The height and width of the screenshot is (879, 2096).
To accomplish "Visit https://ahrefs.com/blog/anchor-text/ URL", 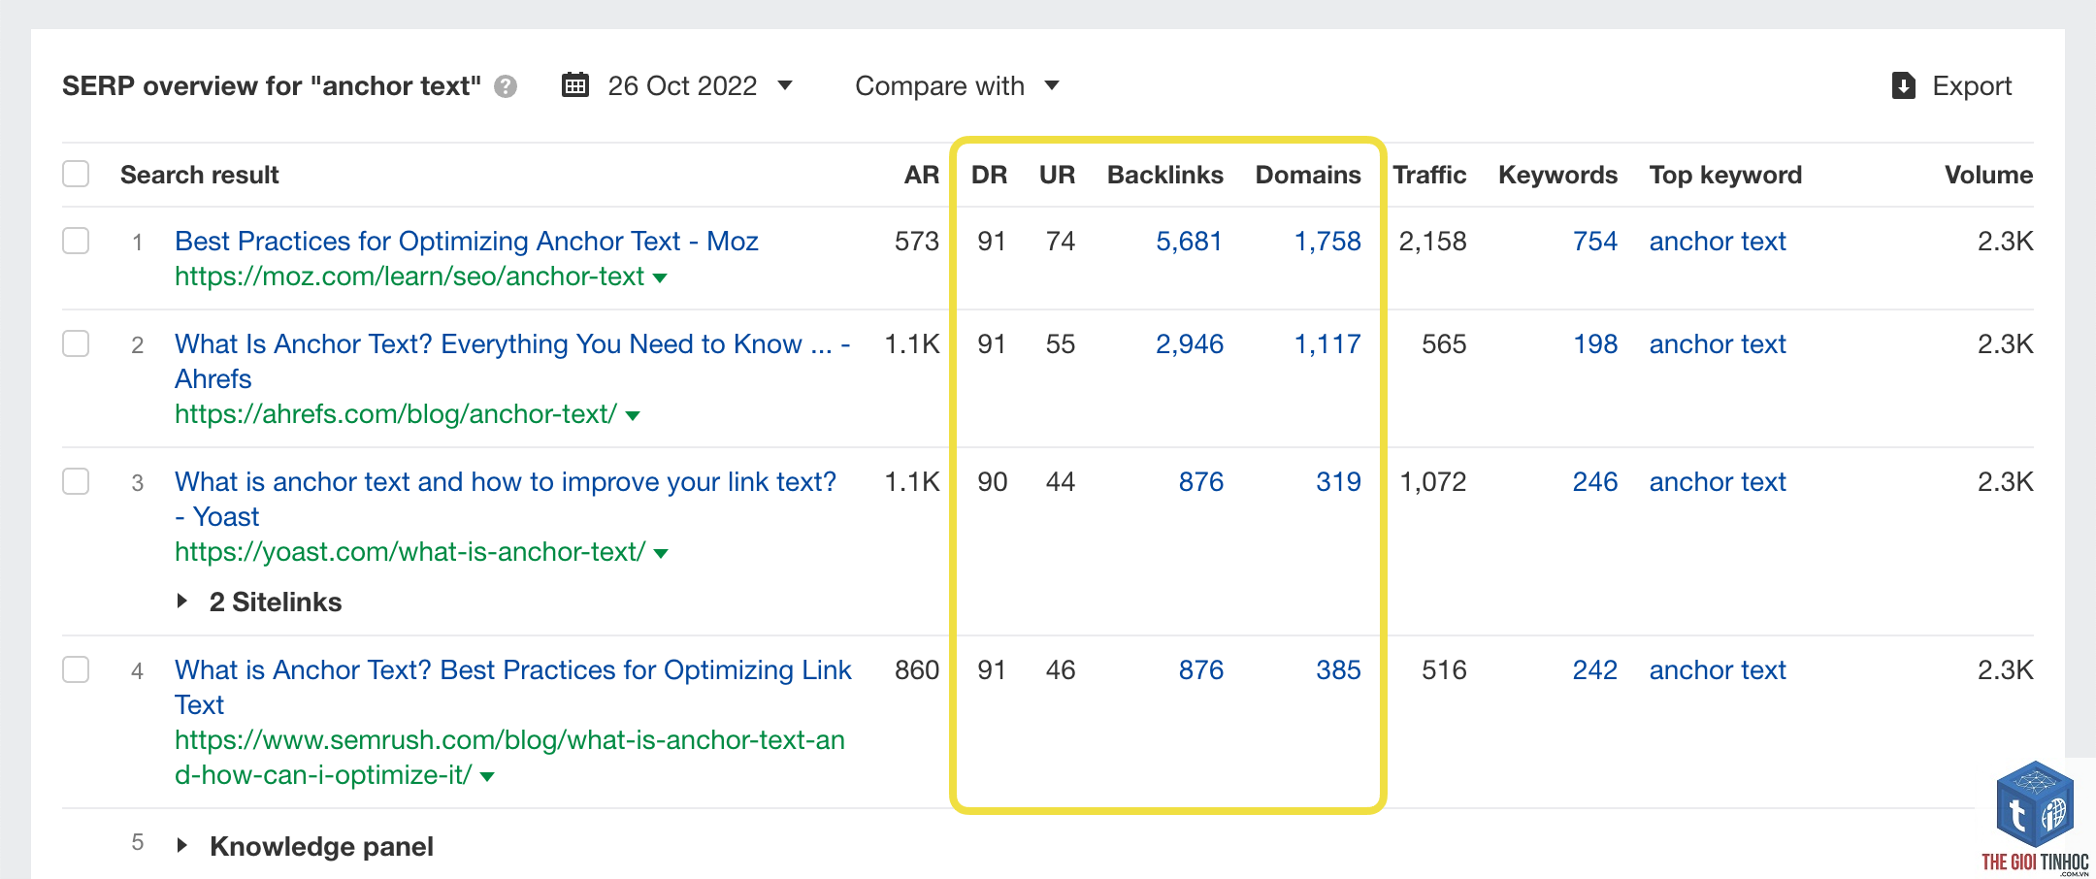I will click(396, 414).
